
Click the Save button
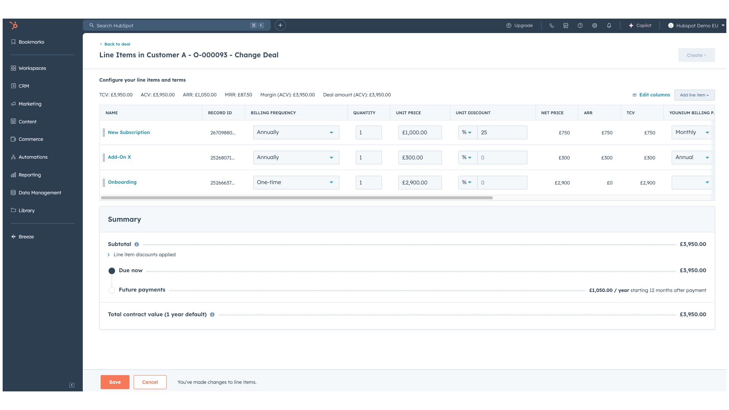point(115,382)
